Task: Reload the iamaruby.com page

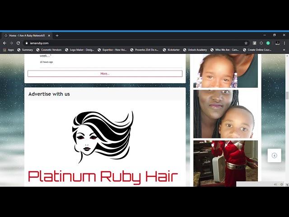Action: coord(18,43)
